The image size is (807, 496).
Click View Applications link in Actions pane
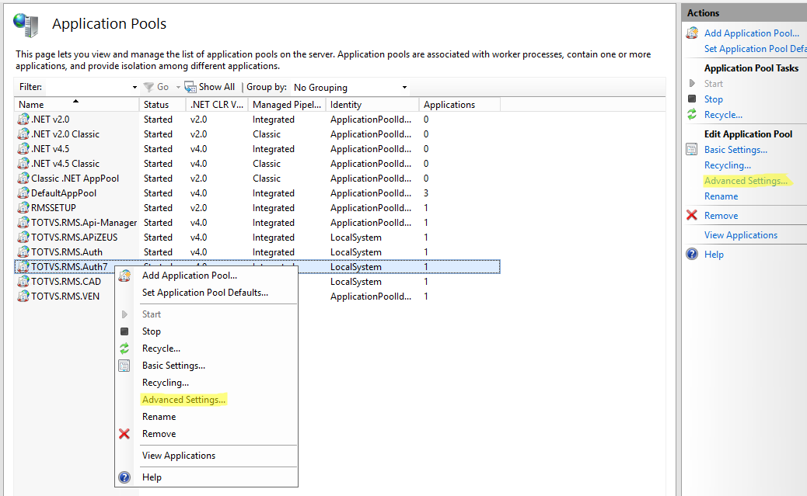coord(741,235)
